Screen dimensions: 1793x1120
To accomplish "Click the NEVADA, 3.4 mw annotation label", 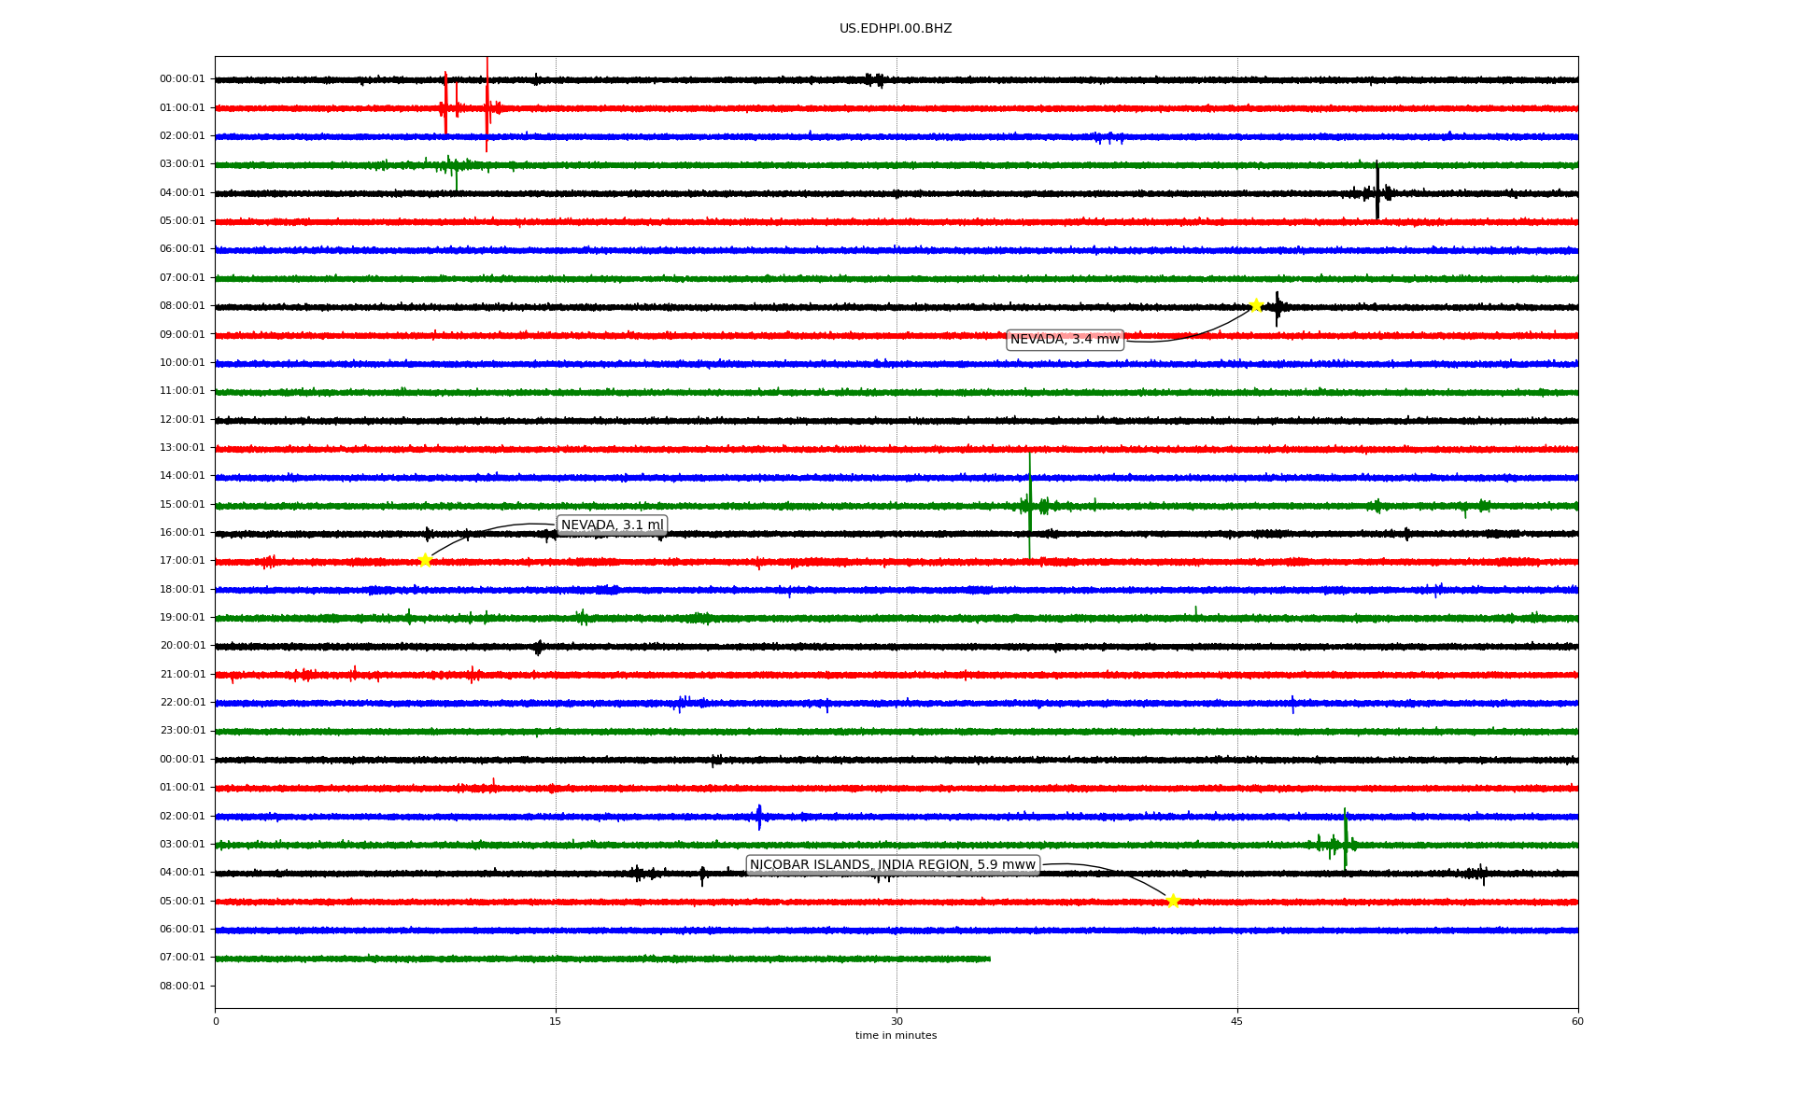I will pyautogui.click(x=1065, y=340).
